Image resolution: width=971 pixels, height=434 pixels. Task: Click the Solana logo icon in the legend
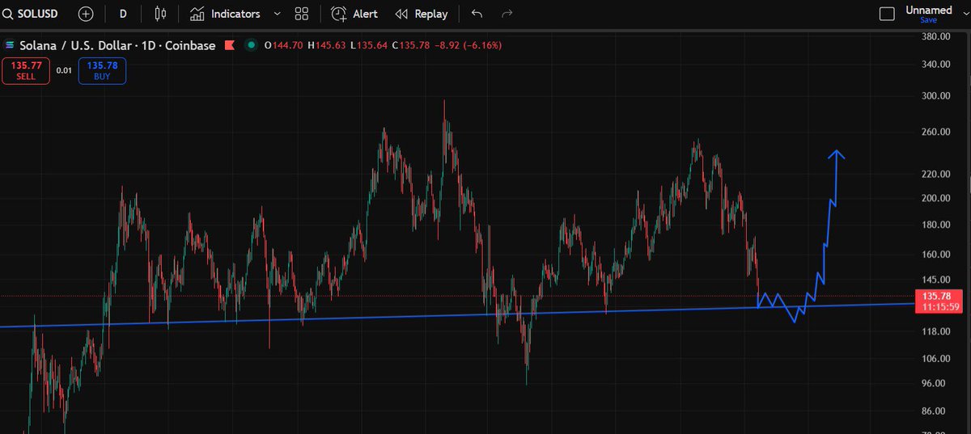pyautogui.click(x=10, y=45)
